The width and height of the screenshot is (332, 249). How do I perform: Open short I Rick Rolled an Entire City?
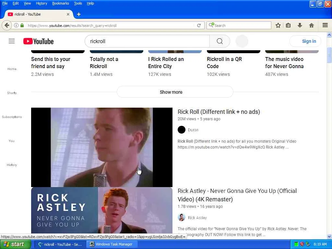click(166, 63)
